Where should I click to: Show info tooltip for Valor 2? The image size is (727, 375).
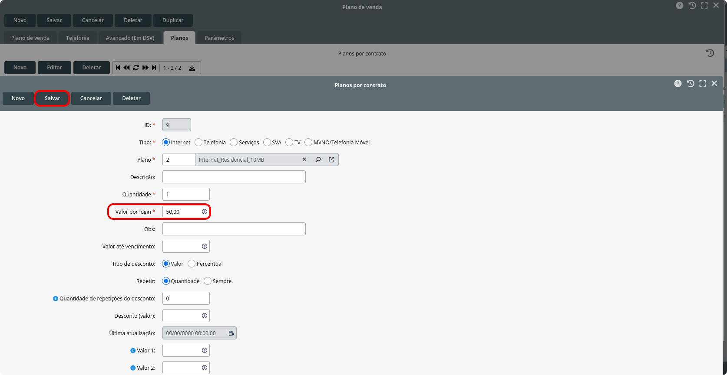click(133, 368)
